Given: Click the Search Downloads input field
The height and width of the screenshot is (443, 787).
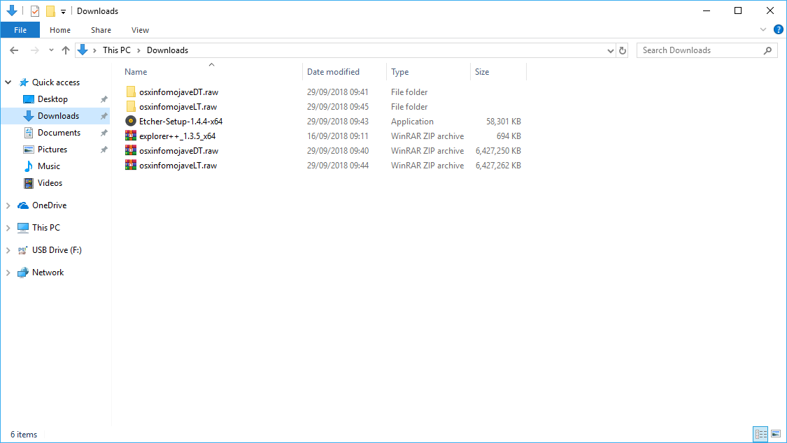Looking at the screenshot, I should [700, 50].
